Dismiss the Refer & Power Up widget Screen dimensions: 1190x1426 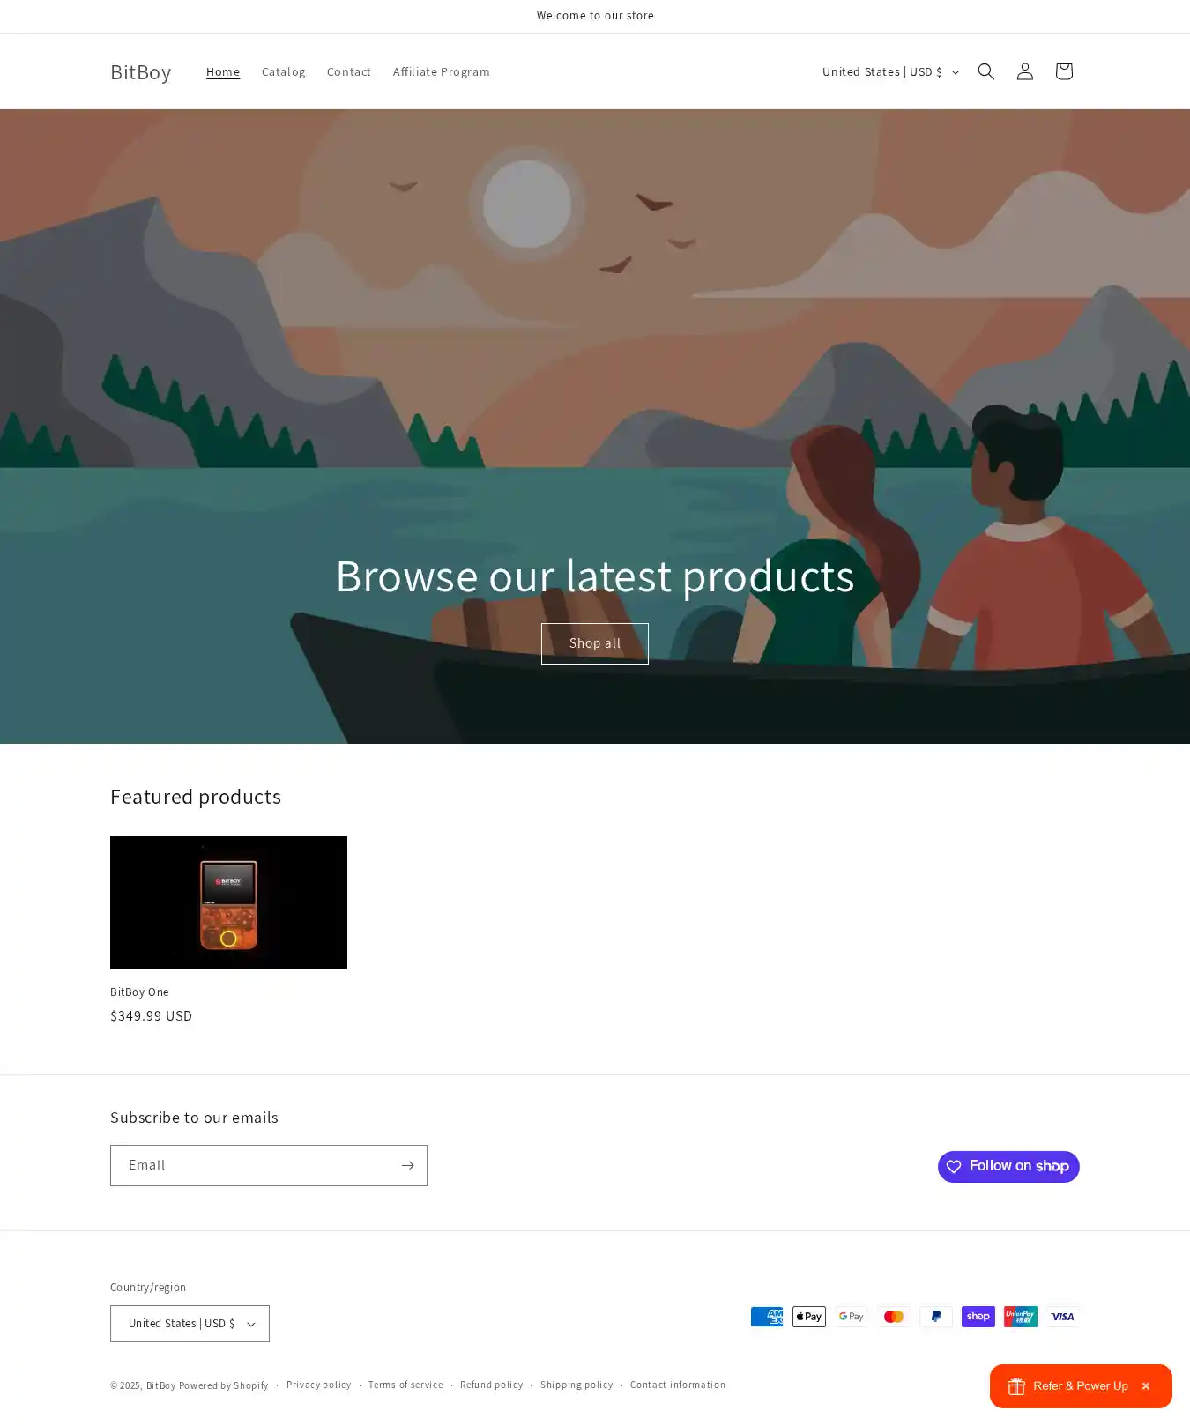click(x=1145, y=1386)
